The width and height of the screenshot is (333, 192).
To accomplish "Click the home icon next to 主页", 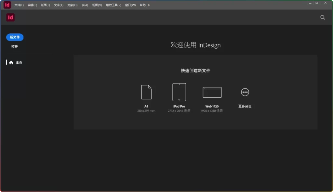I will tap(11, 62).
